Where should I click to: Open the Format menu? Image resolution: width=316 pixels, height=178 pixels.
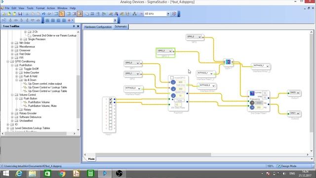coord(40,8)
